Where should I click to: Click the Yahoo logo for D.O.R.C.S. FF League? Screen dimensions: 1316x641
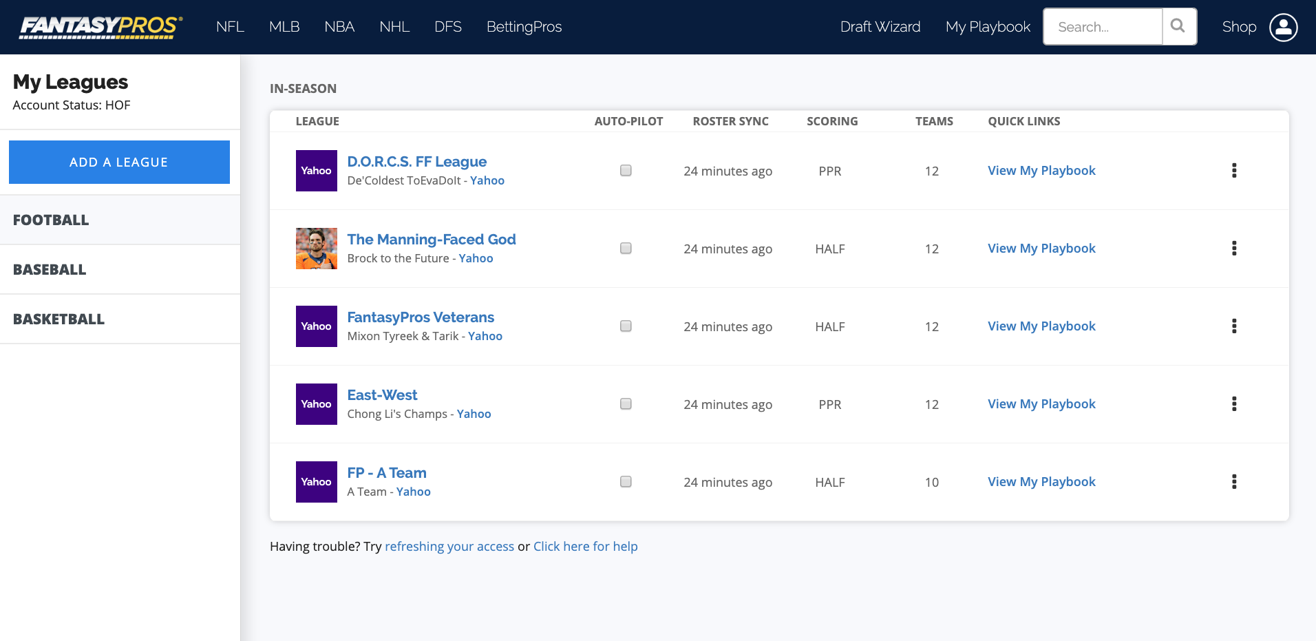tap(317, 171)
